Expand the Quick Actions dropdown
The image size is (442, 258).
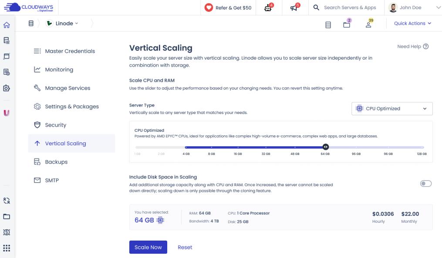click(x=412, y=23)
